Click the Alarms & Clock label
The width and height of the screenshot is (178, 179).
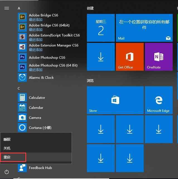point(41,77)
